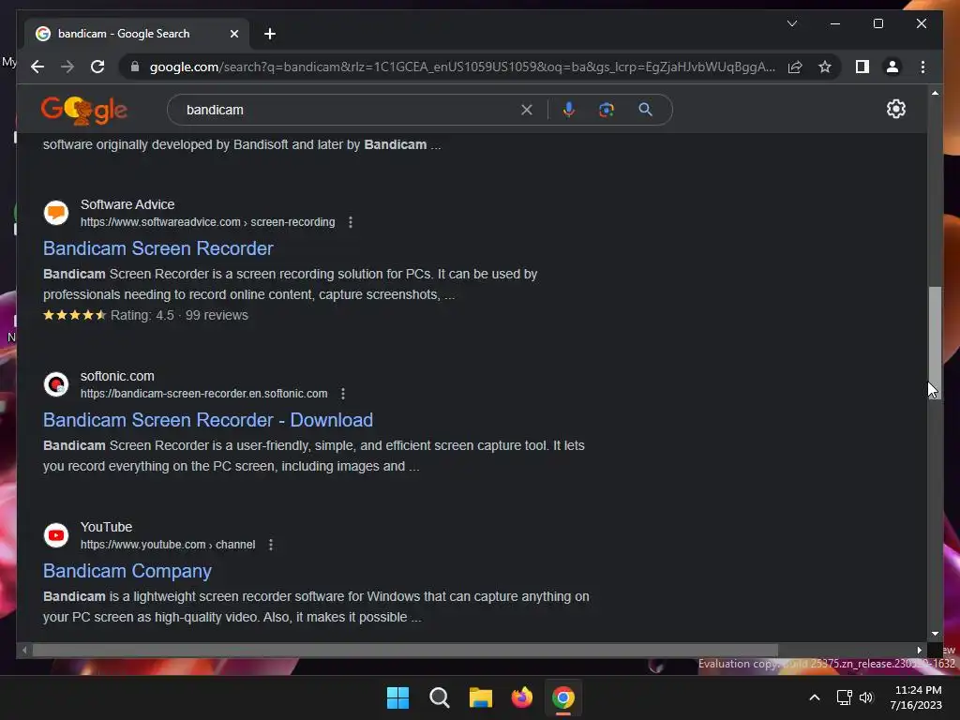Open the clock and date in taskbar
The image size is (960, 720).
(x=917, y=697)
